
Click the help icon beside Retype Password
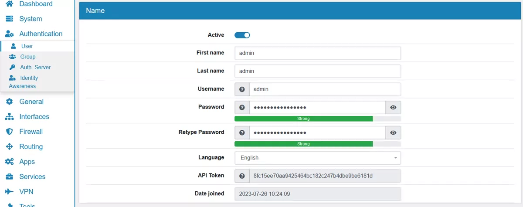[x=242, y=132]
